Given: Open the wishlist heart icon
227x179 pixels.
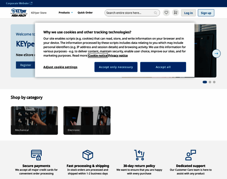Looking at the screenshot, I should pos(166,13).
